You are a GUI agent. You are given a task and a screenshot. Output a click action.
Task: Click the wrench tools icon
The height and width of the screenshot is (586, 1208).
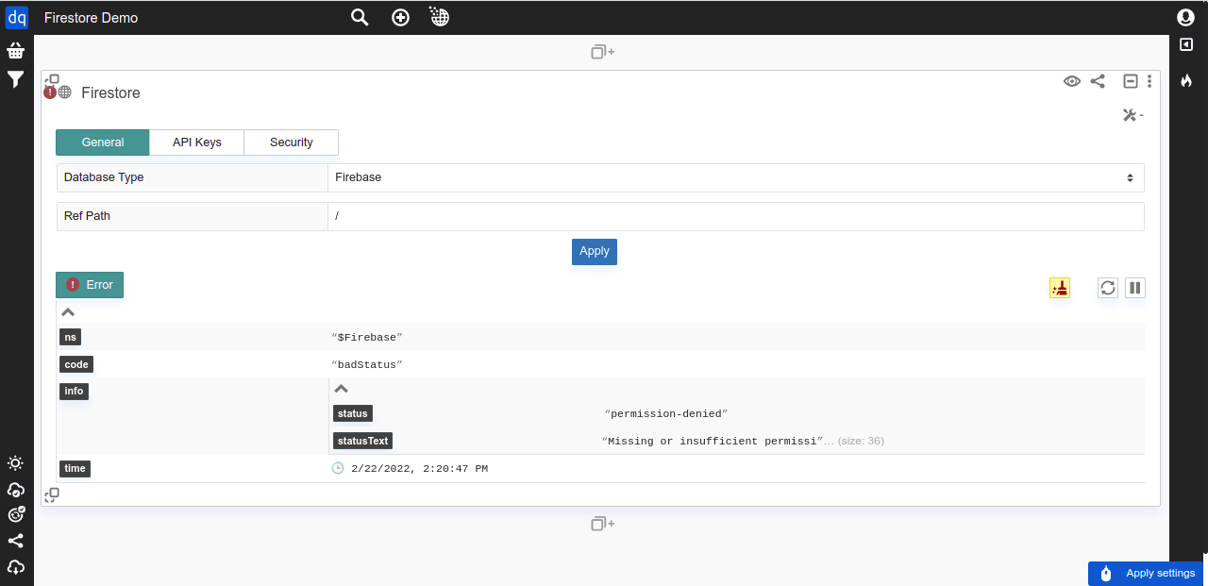(1132, 115)
